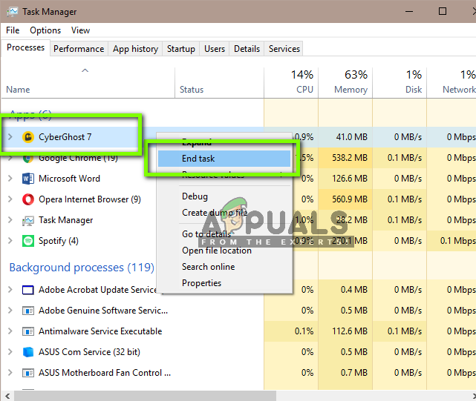Switch to the Services tab
The image size is (476, 401).
284,49
